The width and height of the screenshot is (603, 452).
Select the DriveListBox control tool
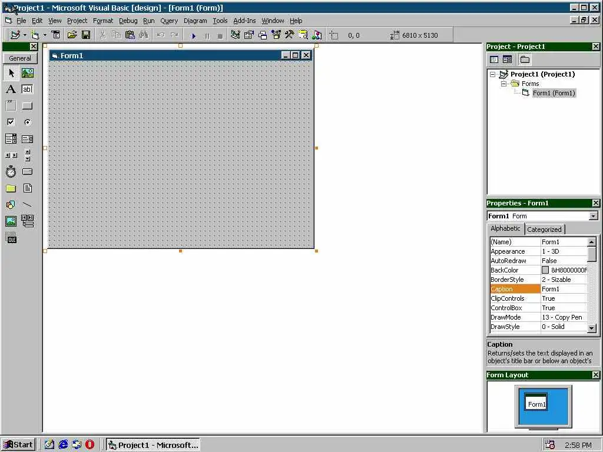pyautogui.click(x=27, y=171)
